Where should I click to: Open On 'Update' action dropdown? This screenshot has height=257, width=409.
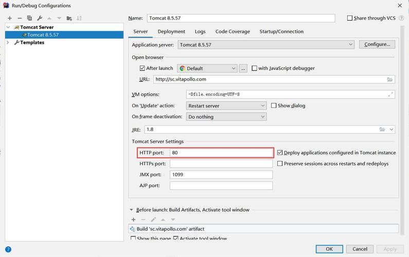click(226, 106)
